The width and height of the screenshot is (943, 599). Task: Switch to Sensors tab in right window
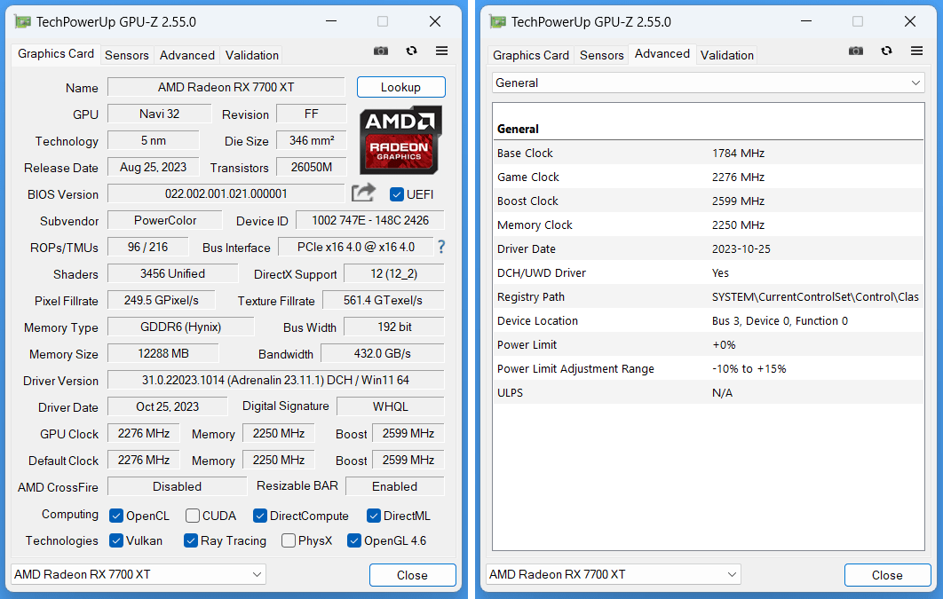601,55
